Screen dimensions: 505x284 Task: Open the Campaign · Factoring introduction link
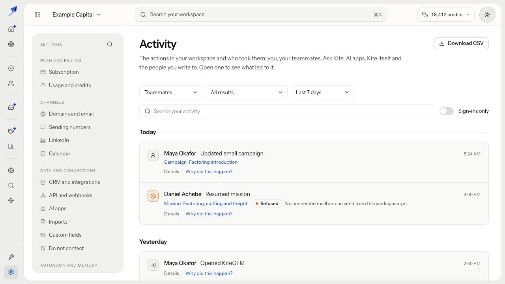[x=201, y=162]
